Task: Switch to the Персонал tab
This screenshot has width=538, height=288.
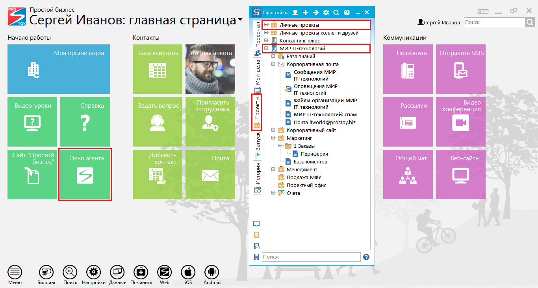Action: pos(257,39)
